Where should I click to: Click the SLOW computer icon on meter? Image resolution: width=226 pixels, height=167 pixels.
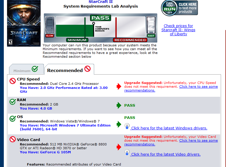click(50, 27)
